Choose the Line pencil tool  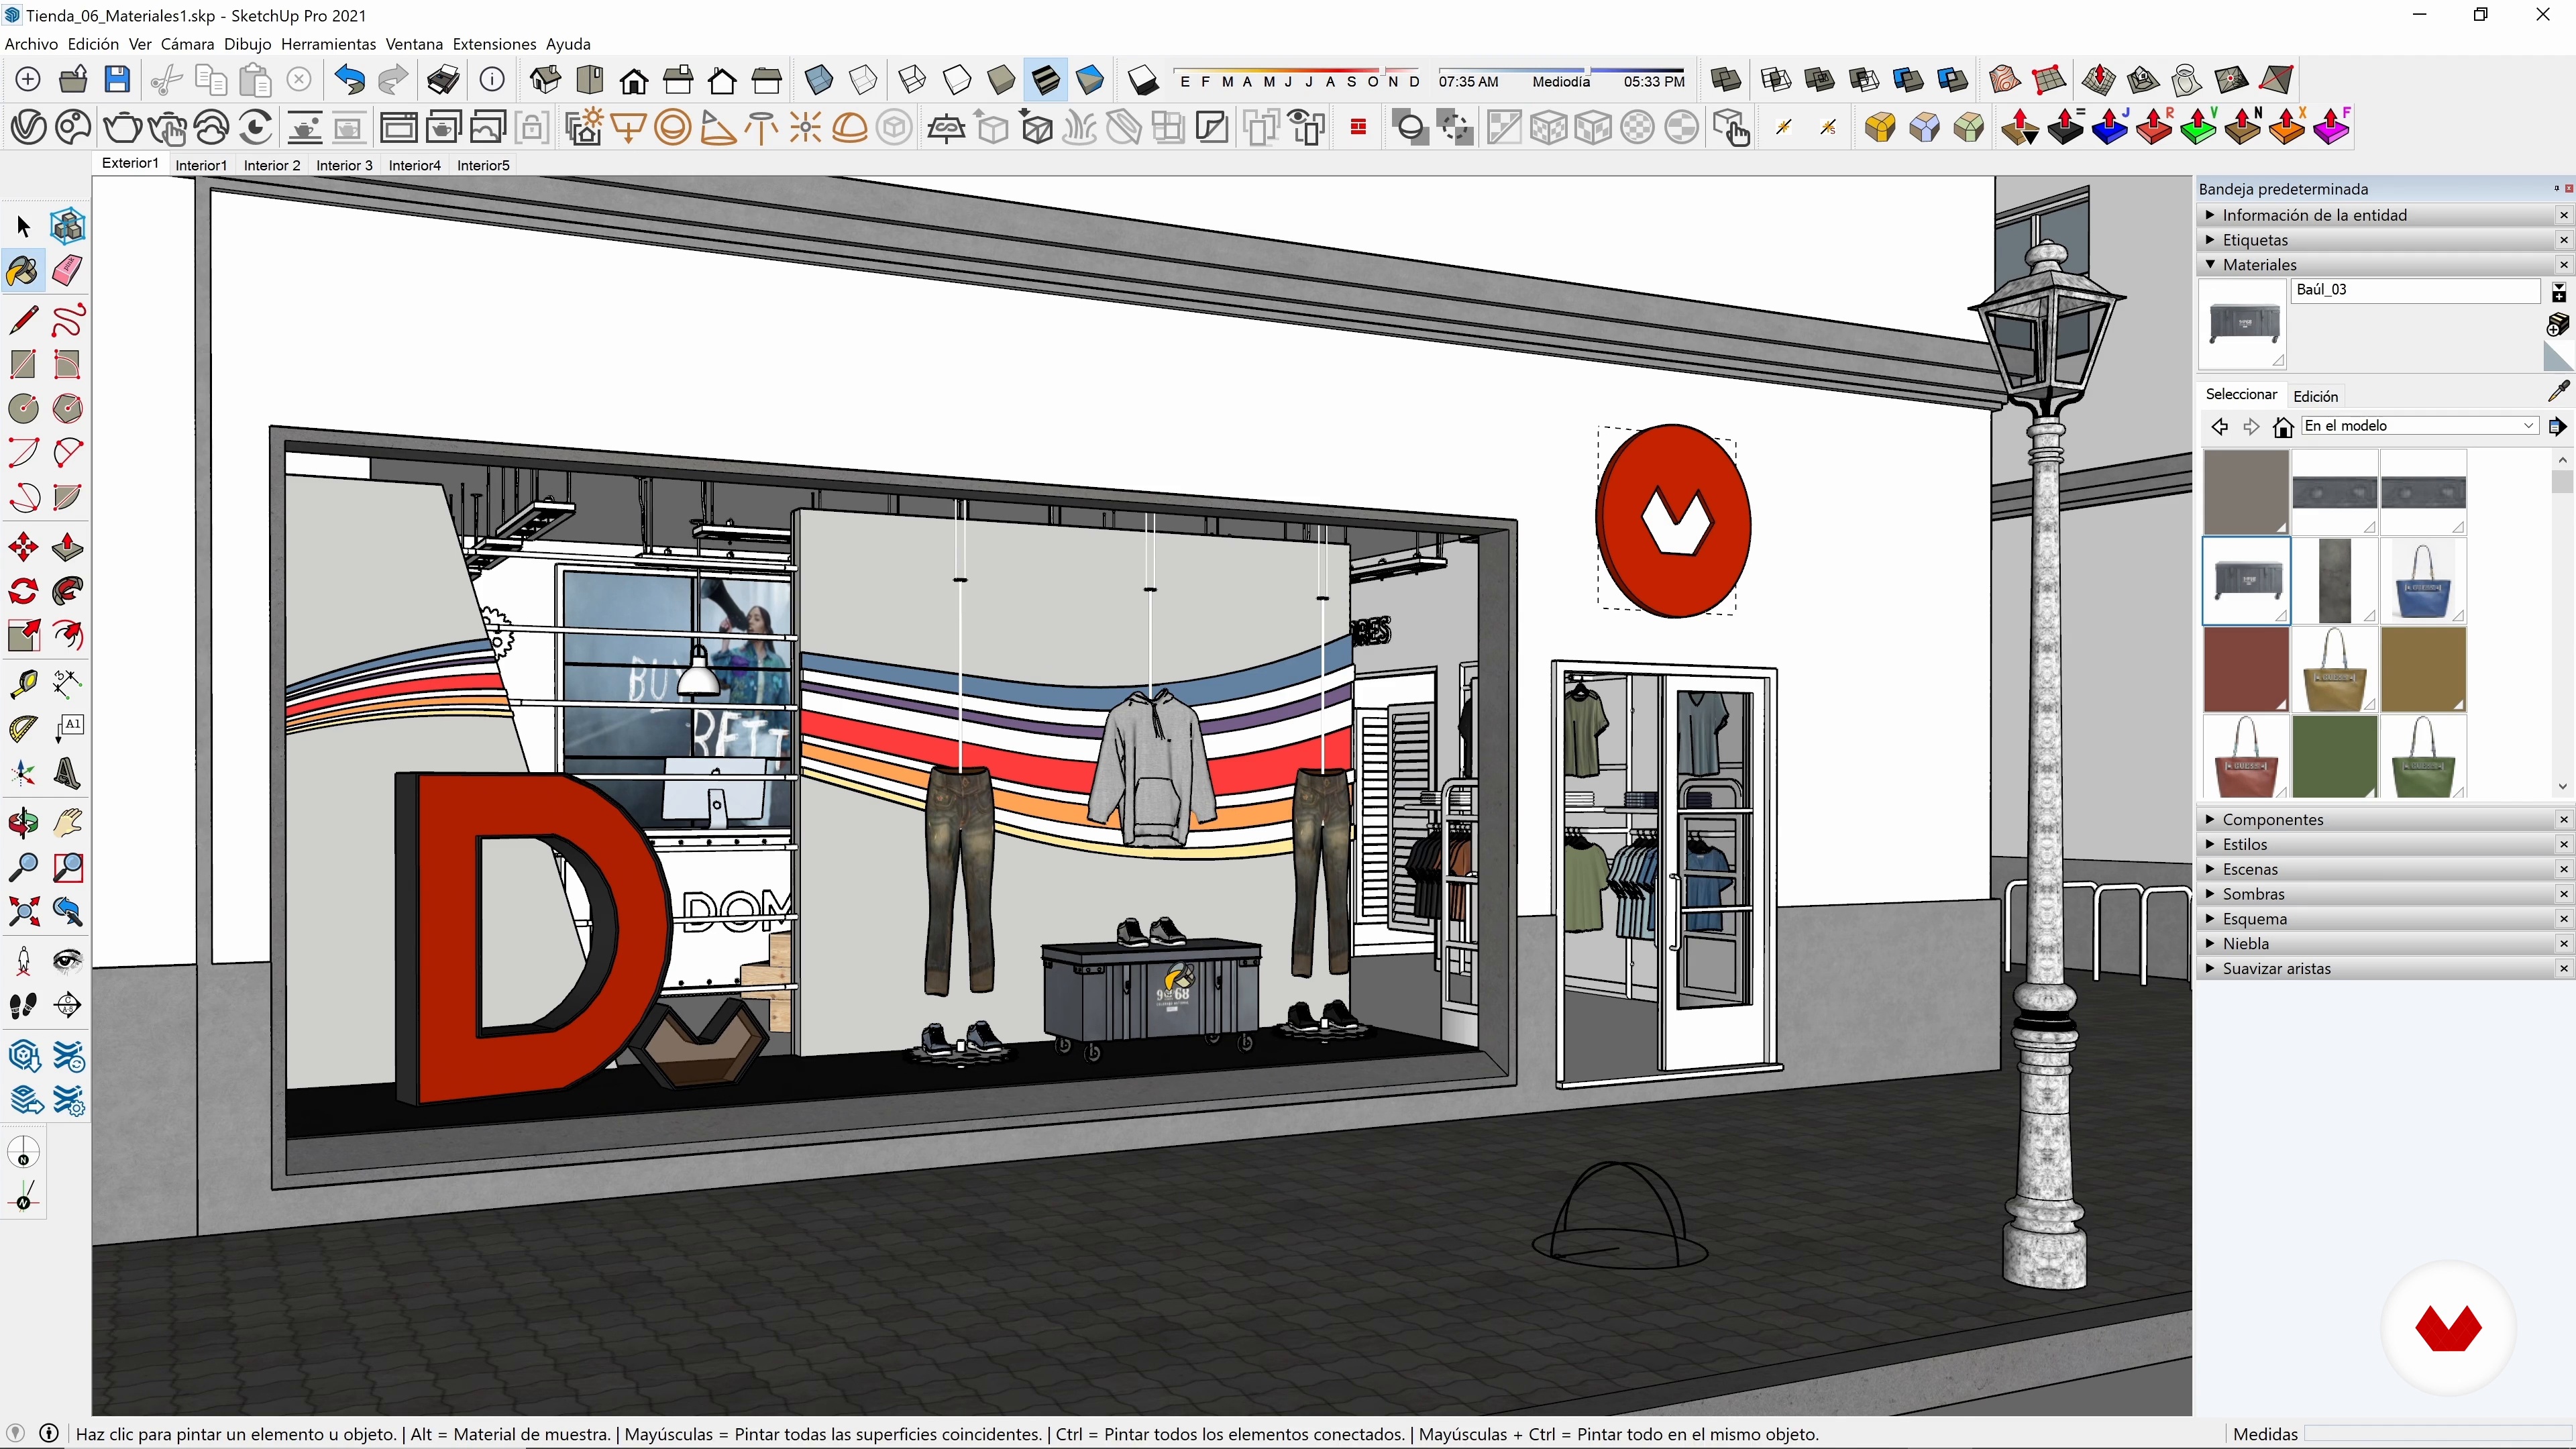(x=23, y=321)
